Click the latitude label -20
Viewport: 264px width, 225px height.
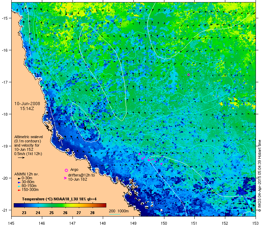[x=5, y=178]
